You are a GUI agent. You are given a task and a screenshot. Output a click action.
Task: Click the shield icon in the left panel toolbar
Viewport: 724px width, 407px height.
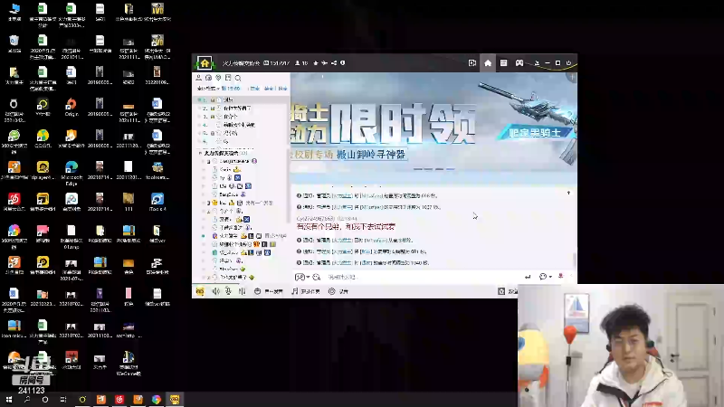(218, 78)
